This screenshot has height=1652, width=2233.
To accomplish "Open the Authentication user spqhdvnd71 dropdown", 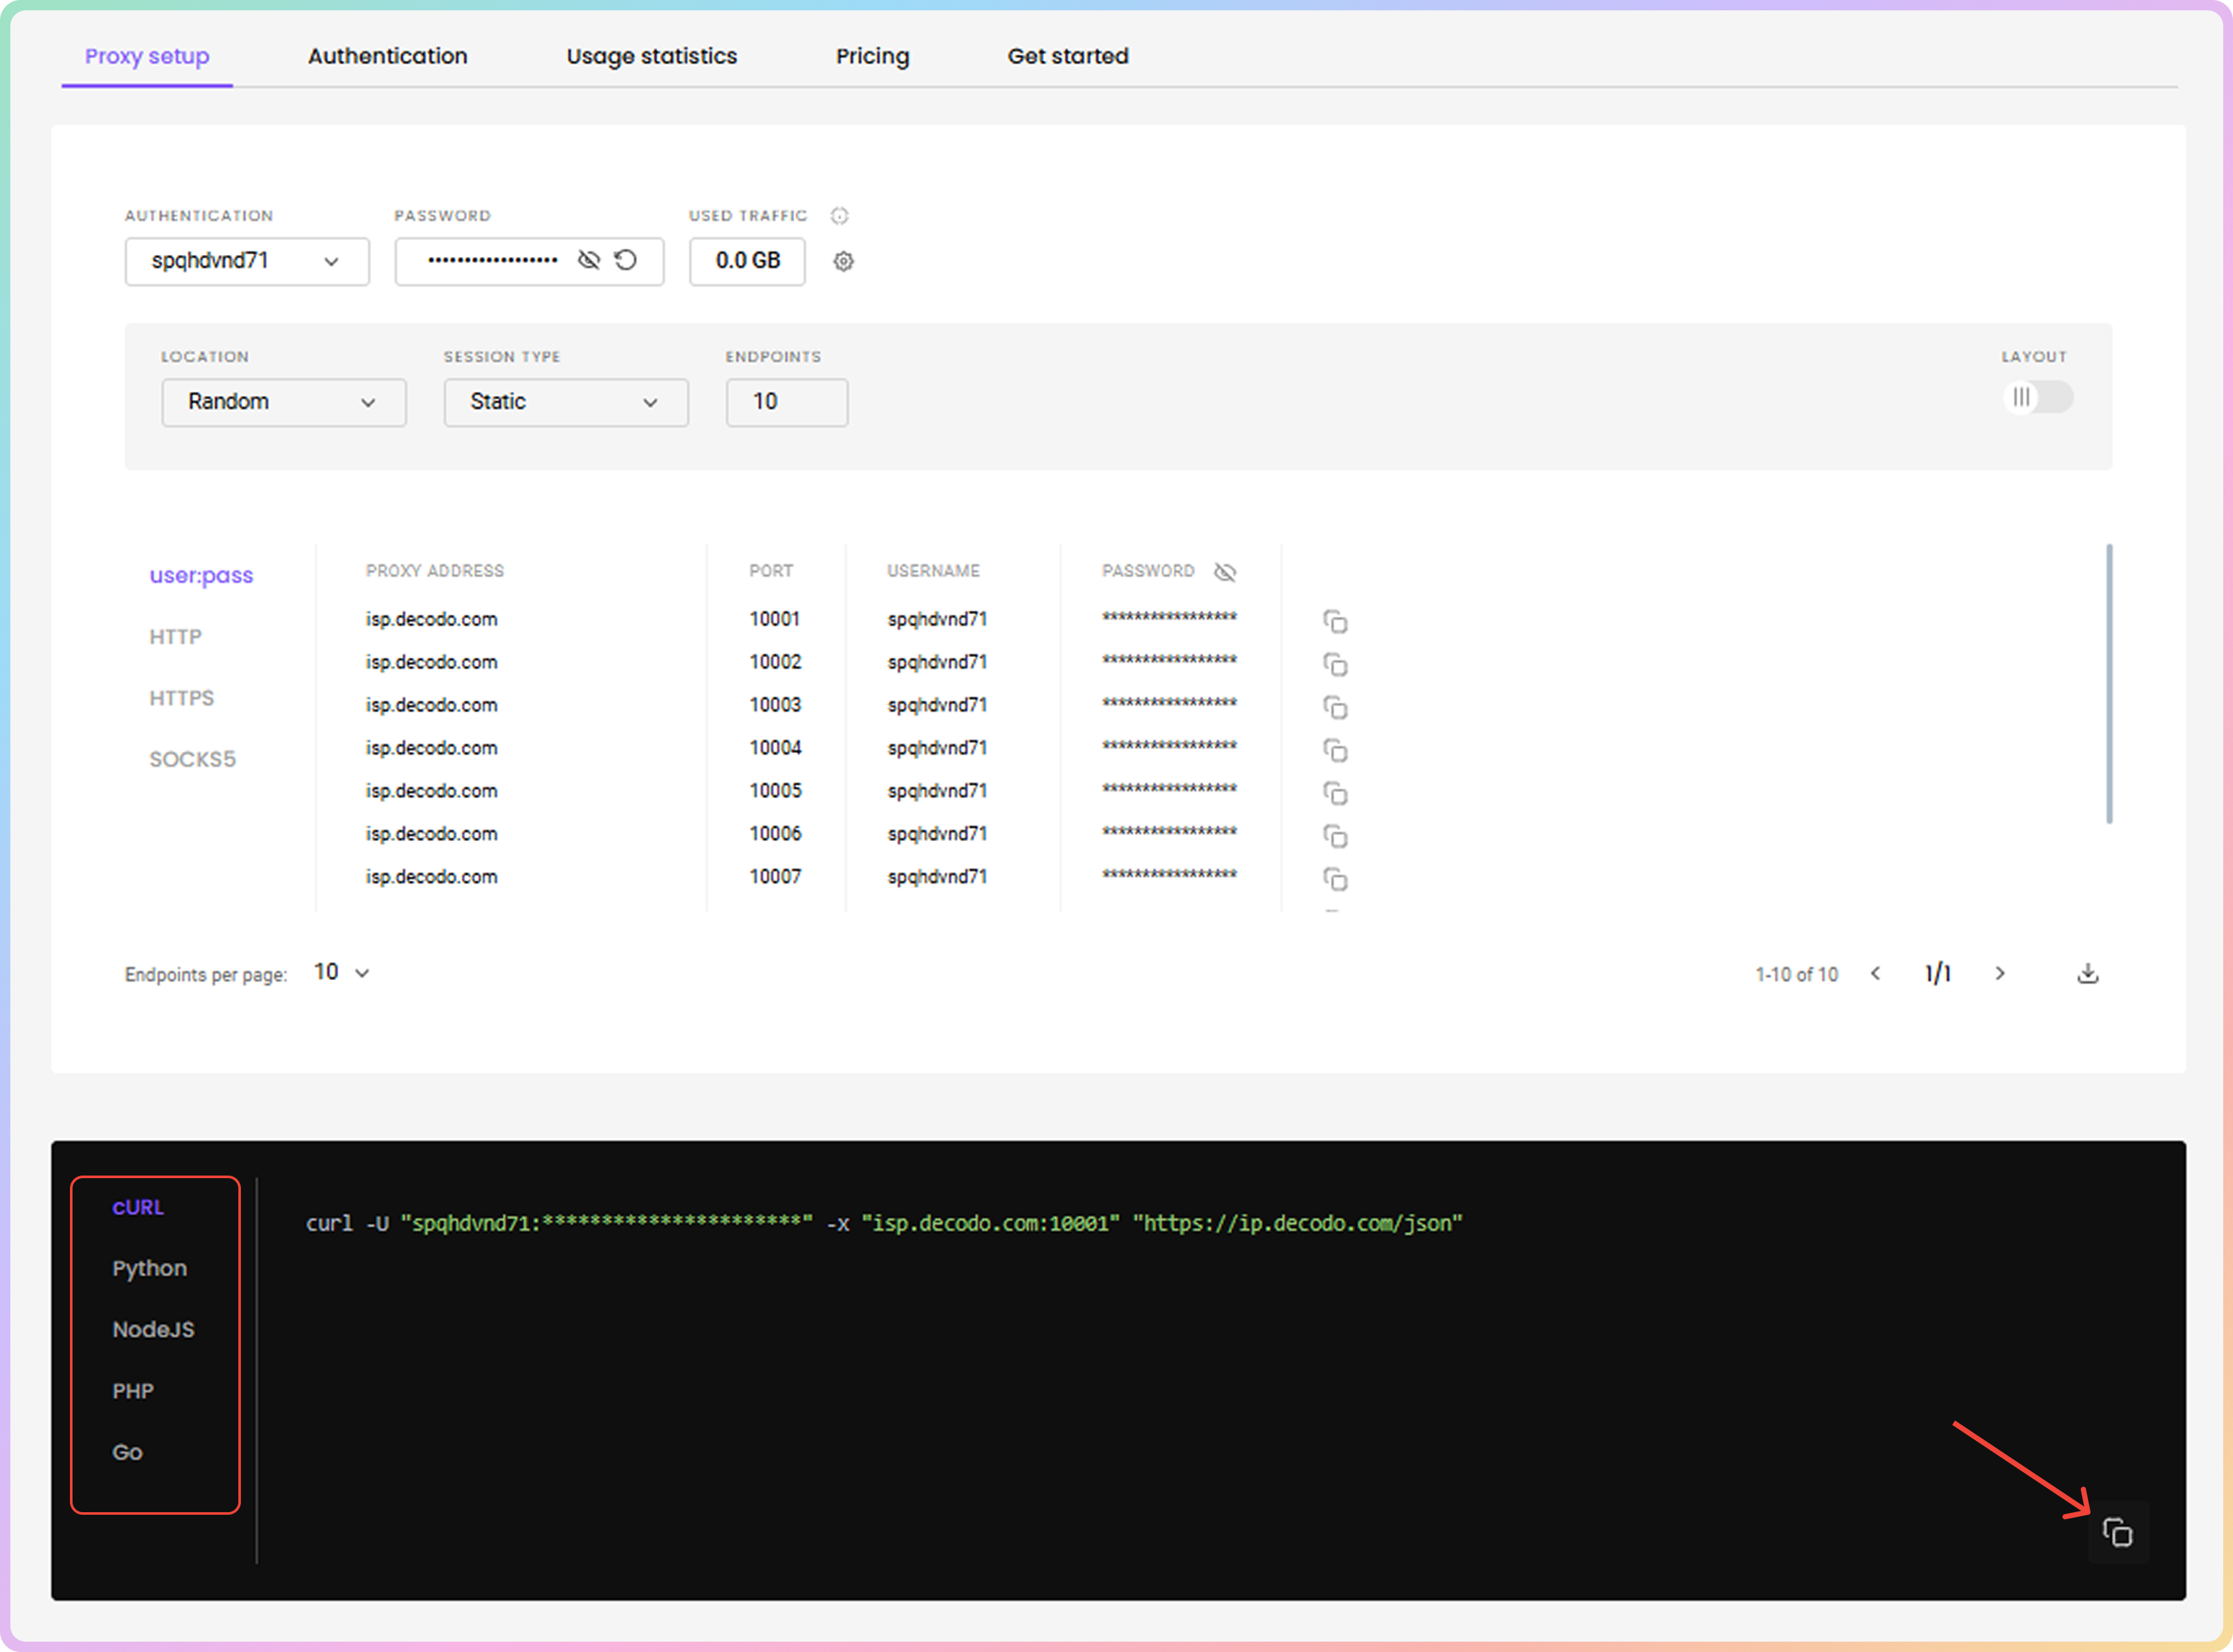I will [x=246, y=261].
